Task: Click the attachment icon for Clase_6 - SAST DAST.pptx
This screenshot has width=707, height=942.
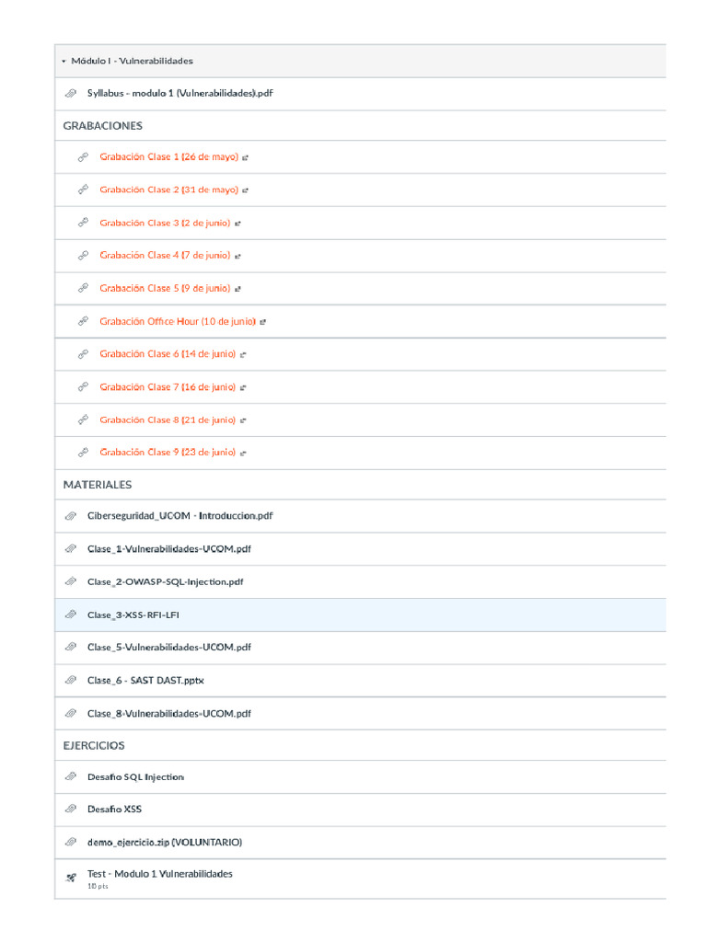Action: pyautogui.click(x=71, y=681)
